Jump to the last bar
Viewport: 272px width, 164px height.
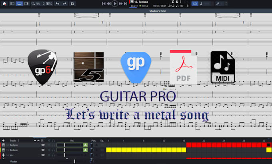126,4
